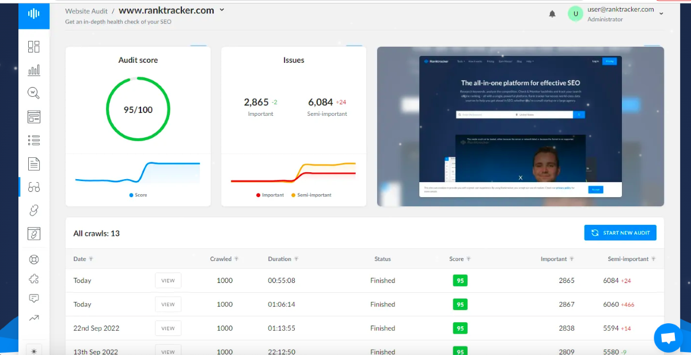The width and height of the screenshot is (691, 355).
Task: View the 22nd Sep 2022 crawl
Action: 168,328
